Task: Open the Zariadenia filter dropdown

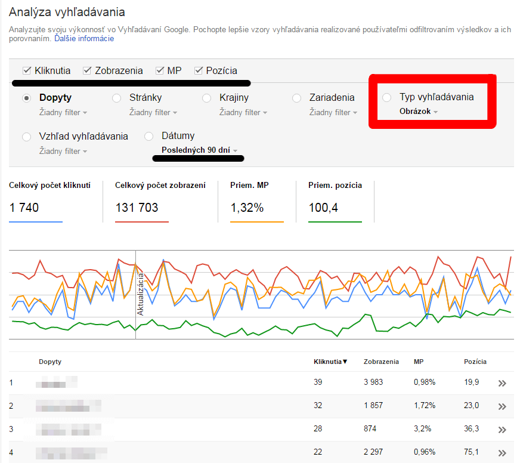Action: (333, 113)
